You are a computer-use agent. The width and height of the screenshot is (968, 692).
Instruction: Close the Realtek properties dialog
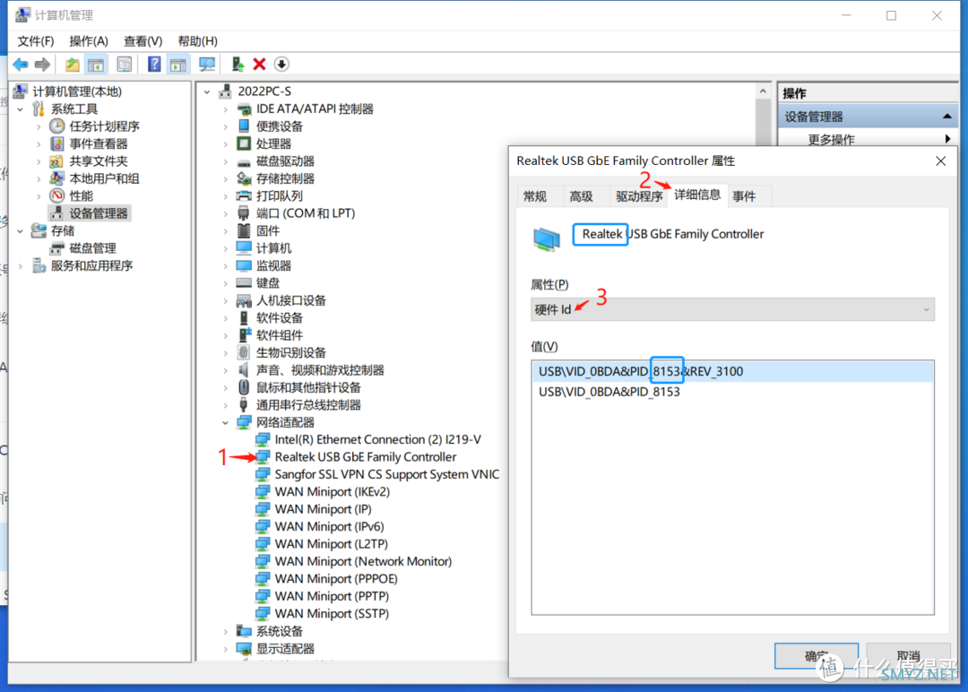coord(941,161)
